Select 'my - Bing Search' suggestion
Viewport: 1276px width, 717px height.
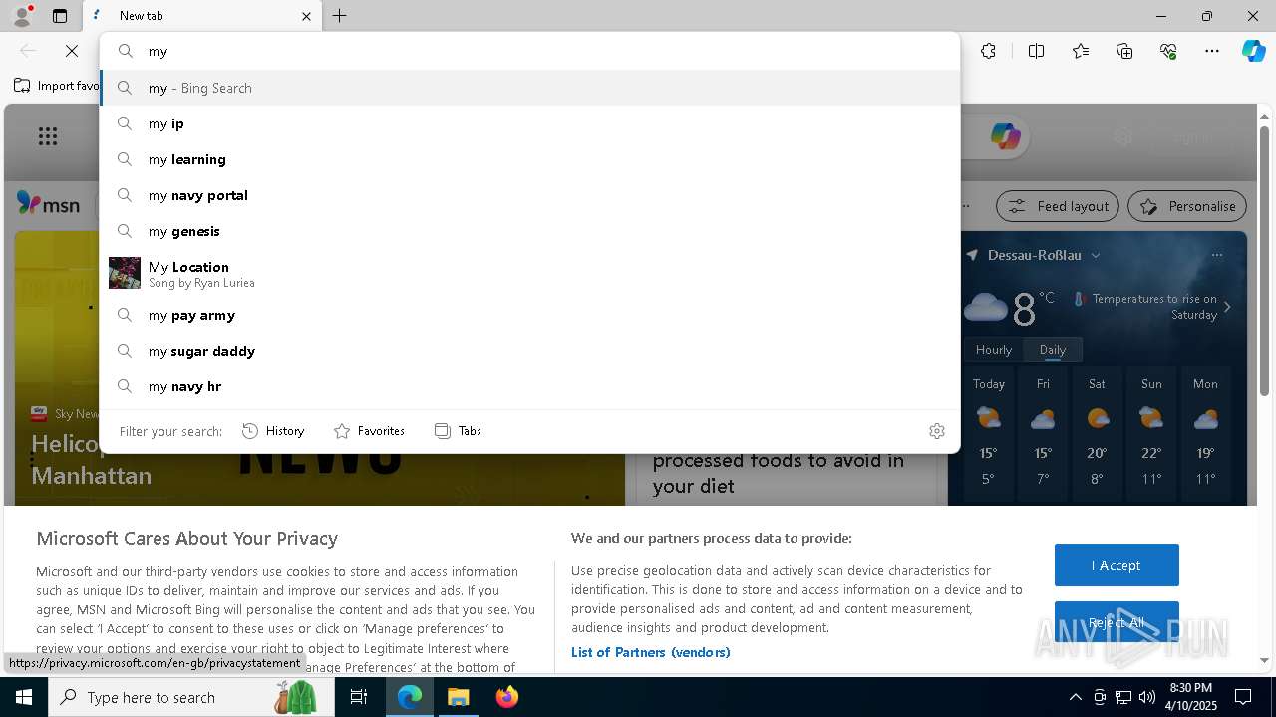[529, 88]
